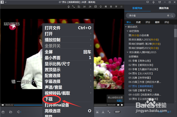Expand 置顶显示 submenu
This screenshot has width=177, height=117.
point(68,70)
